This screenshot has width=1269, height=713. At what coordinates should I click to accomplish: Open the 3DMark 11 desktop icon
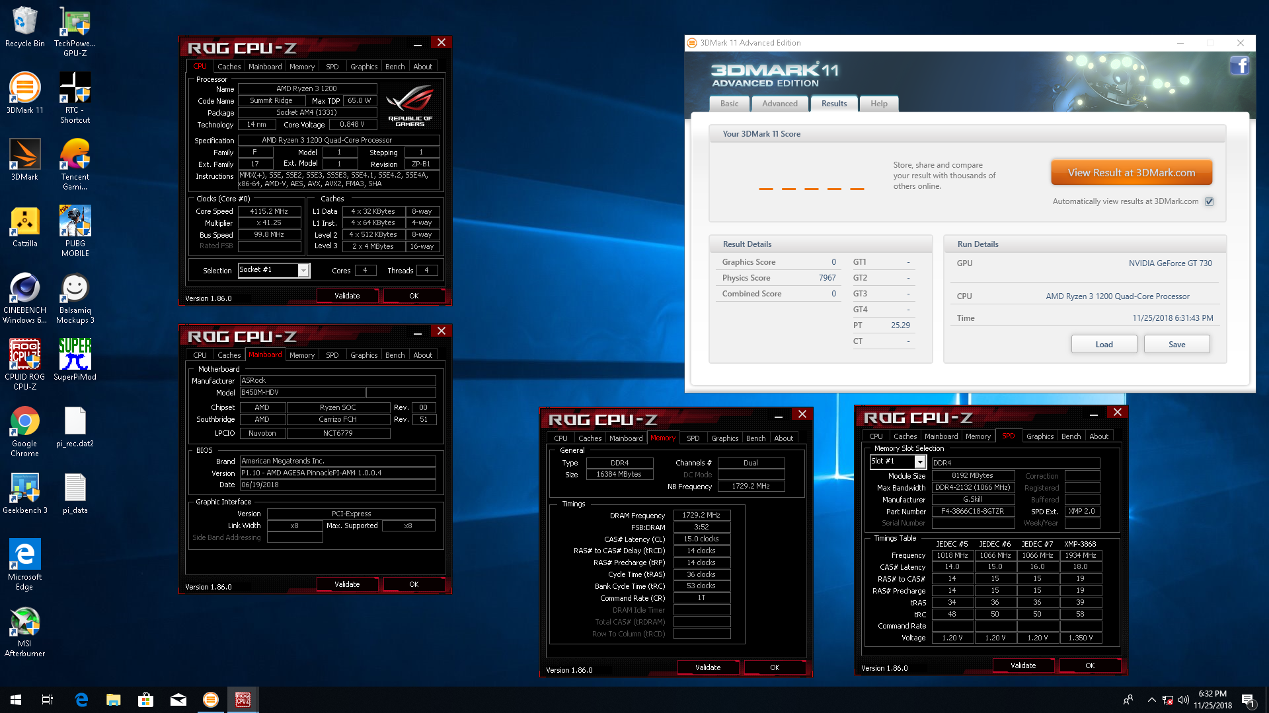(x=24, y=94)
